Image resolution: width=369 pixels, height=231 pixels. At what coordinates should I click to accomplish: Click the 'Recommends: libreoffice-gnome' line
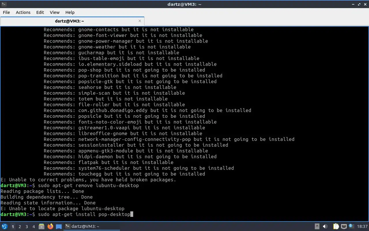pos(123,133)
